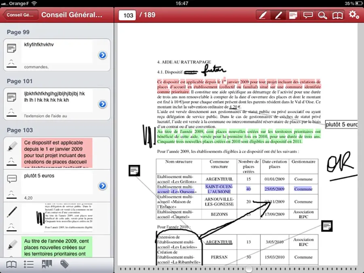
Task: Click the comment icon beside plutôt 5 euros
Action: pos(12,178)
